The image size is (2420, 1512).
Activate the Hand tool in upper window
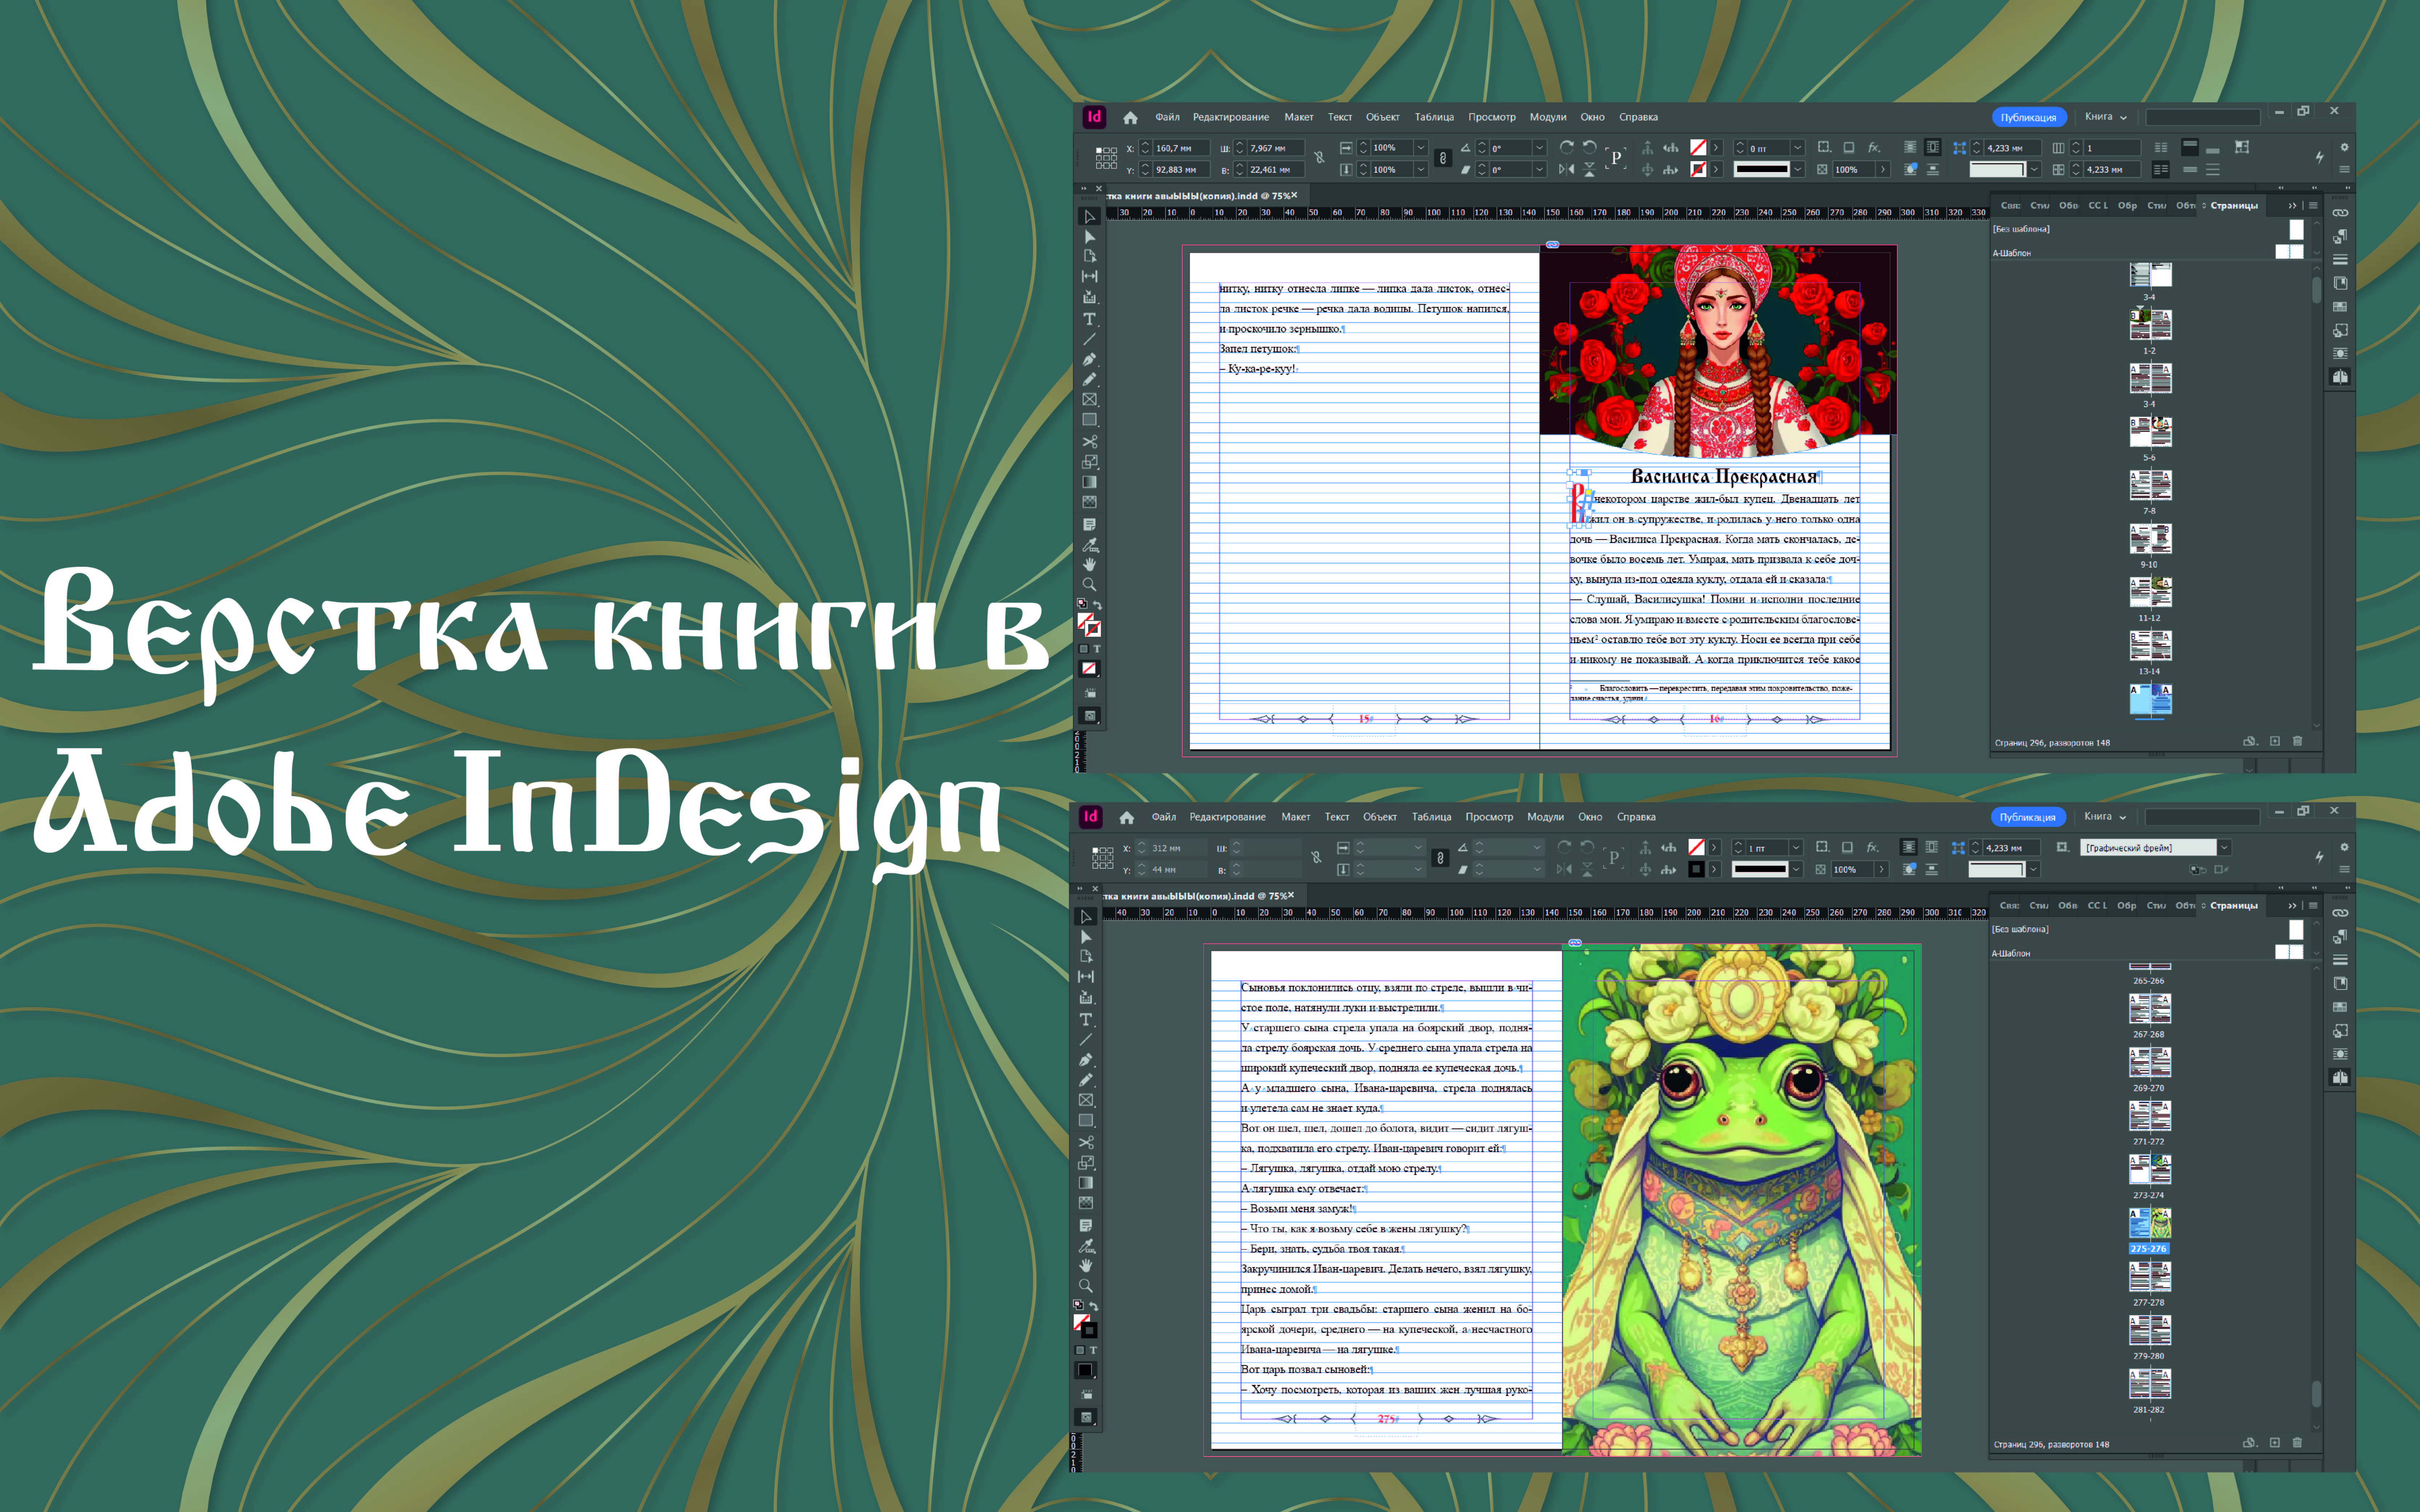click(x=1089, y=564)
